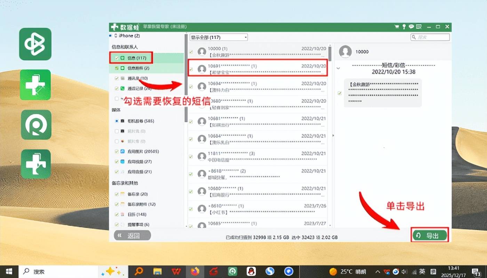Click the avatar of sender 10691 message
Screen dimensions: 487x278
(202, 69)
